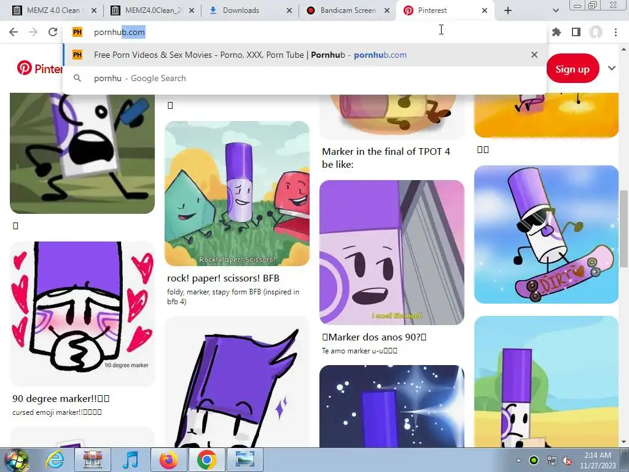Expand the tab search chevron

pyautogui.click(x=555, y=10)
